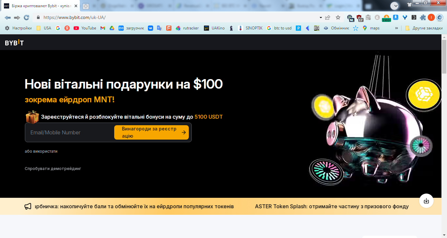The height and width of the screenshot is (238, 447).
Task: Open the blue diamond extension icon
Action: click(405, 18)
